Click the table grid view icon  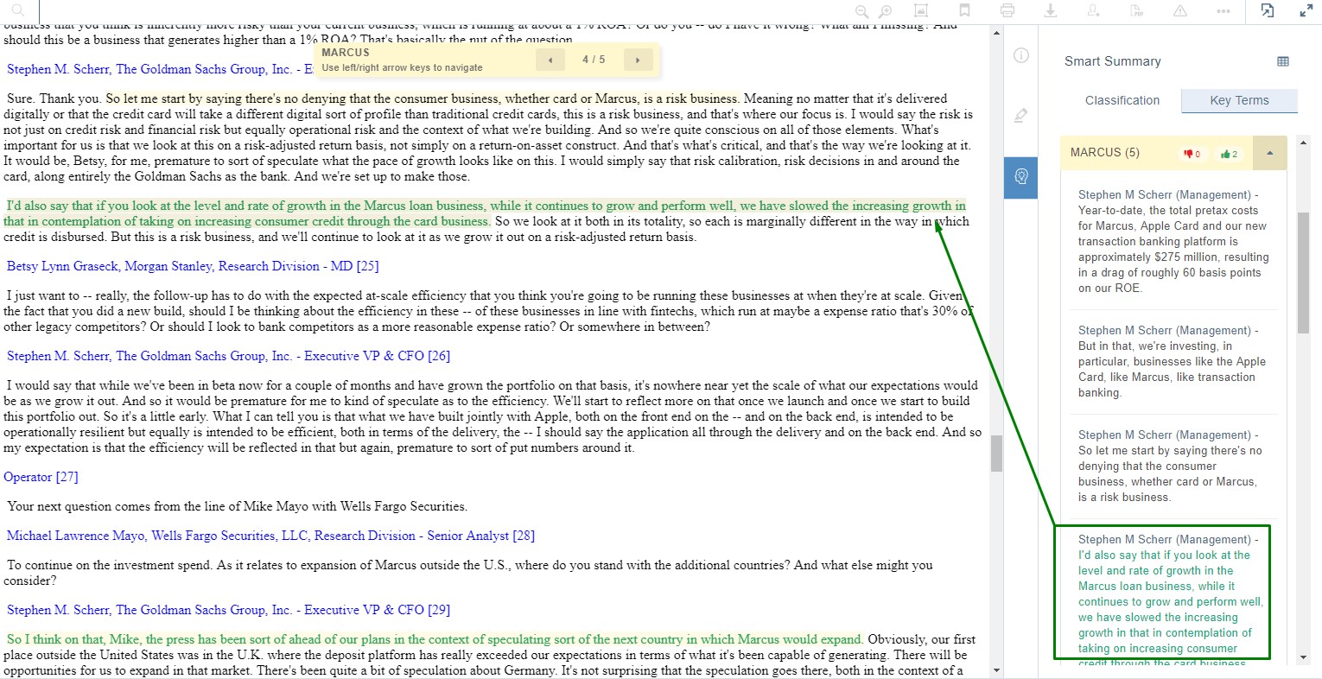[x=1283, y=61]
